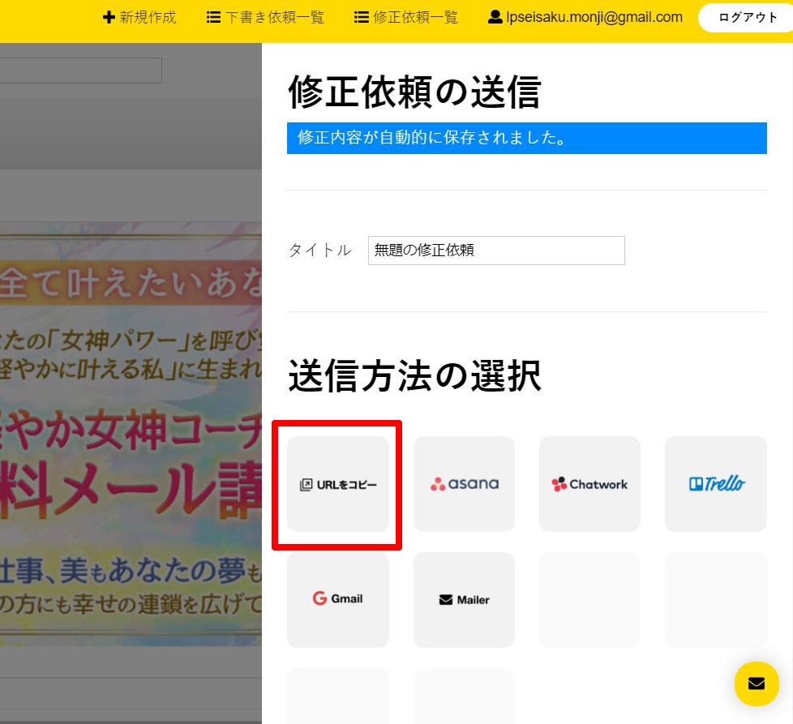Click the 新規作成 (New) menu item
This screenshot has height=724, width=793.
pos(139,17)
